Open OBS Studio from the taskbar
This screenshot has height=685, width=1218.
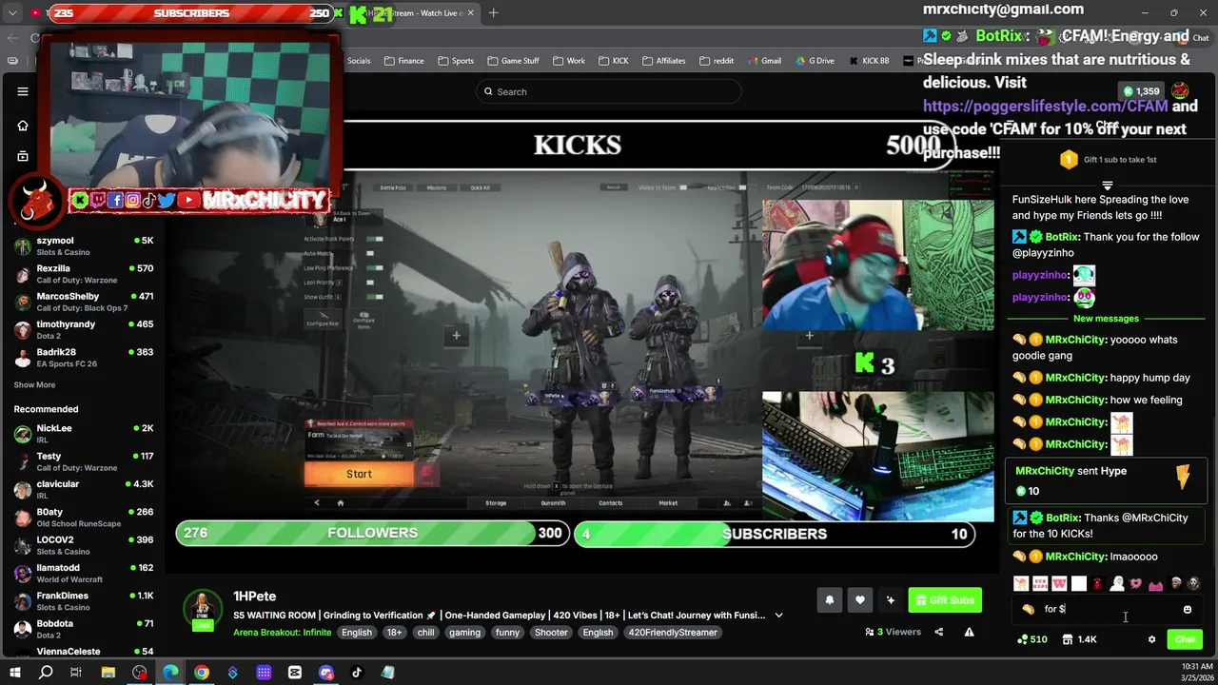pos(140,673)
